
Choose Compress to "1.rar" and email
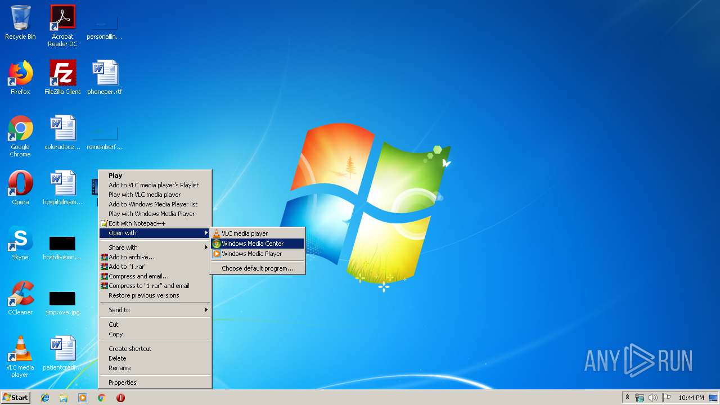(155, 286)
